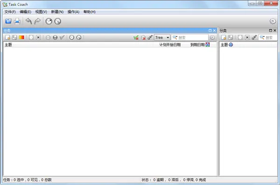
Task: Open the Tree view mode dropdown
Action: pyautogui.click(x=162, y=37)
